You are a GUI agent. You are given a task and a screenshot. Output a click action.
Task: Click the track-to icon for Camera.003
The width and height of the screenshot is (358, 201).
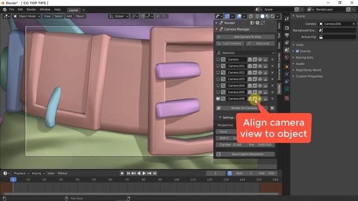click(x=260, y=79)
